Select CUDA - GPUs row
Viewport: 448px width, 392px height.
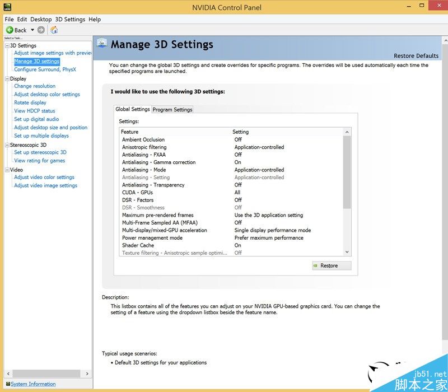[231, 193]
